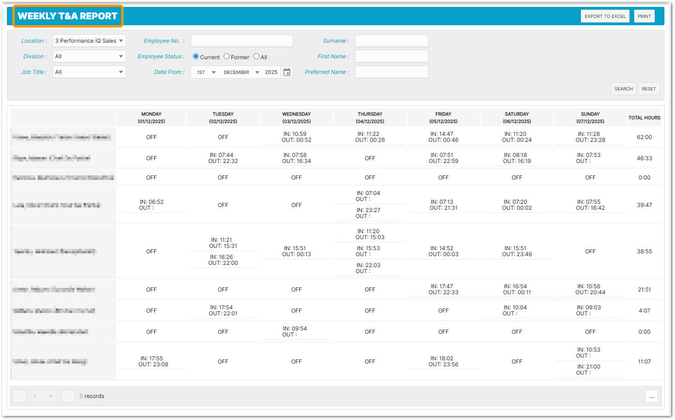This screenshot has height=420, width=675.
Task: Open the Location dropdown
Action: pyautogui.click(x=90, y=41)
